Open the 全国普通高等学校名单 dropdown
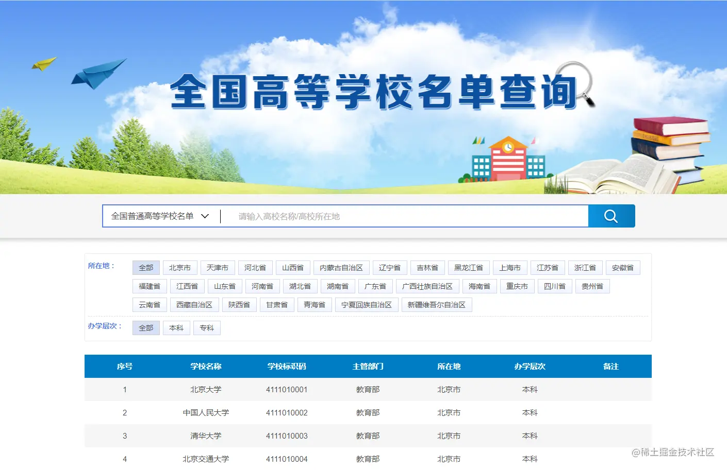The image size is (727, 470). click(x=155, y=216)
